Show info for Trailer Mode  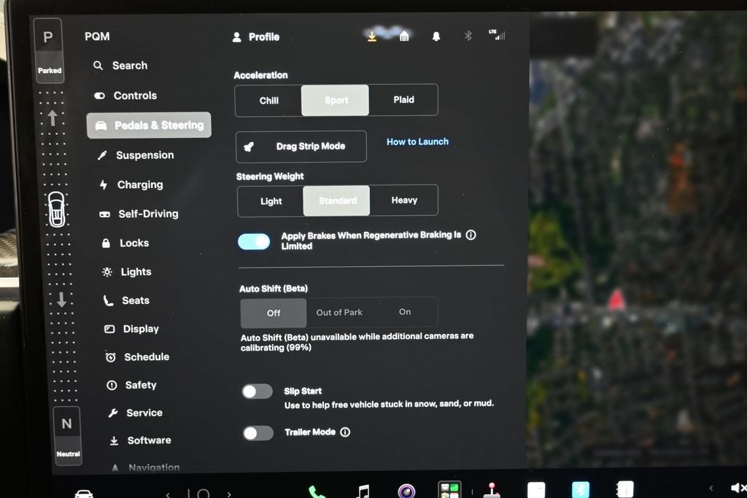345,432
